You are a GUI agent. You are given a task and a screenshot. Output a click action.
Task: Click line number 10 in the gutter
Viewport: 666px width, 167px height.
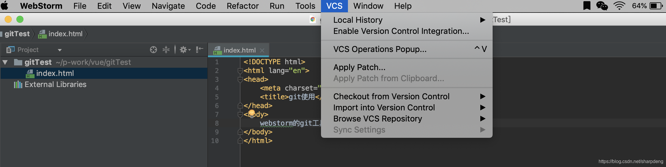(x=215, y=141)
